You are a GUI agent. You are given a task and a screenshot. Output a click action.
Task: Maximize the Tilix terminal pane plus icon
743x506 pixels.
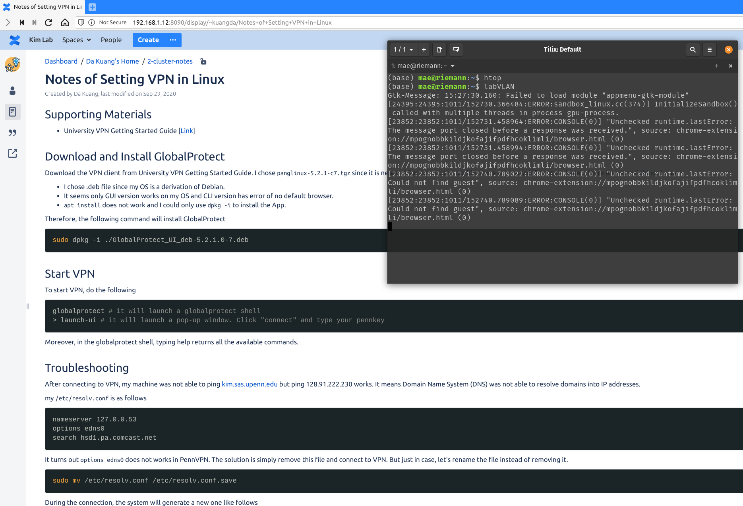pyautogui.click(x=716, y=66)
